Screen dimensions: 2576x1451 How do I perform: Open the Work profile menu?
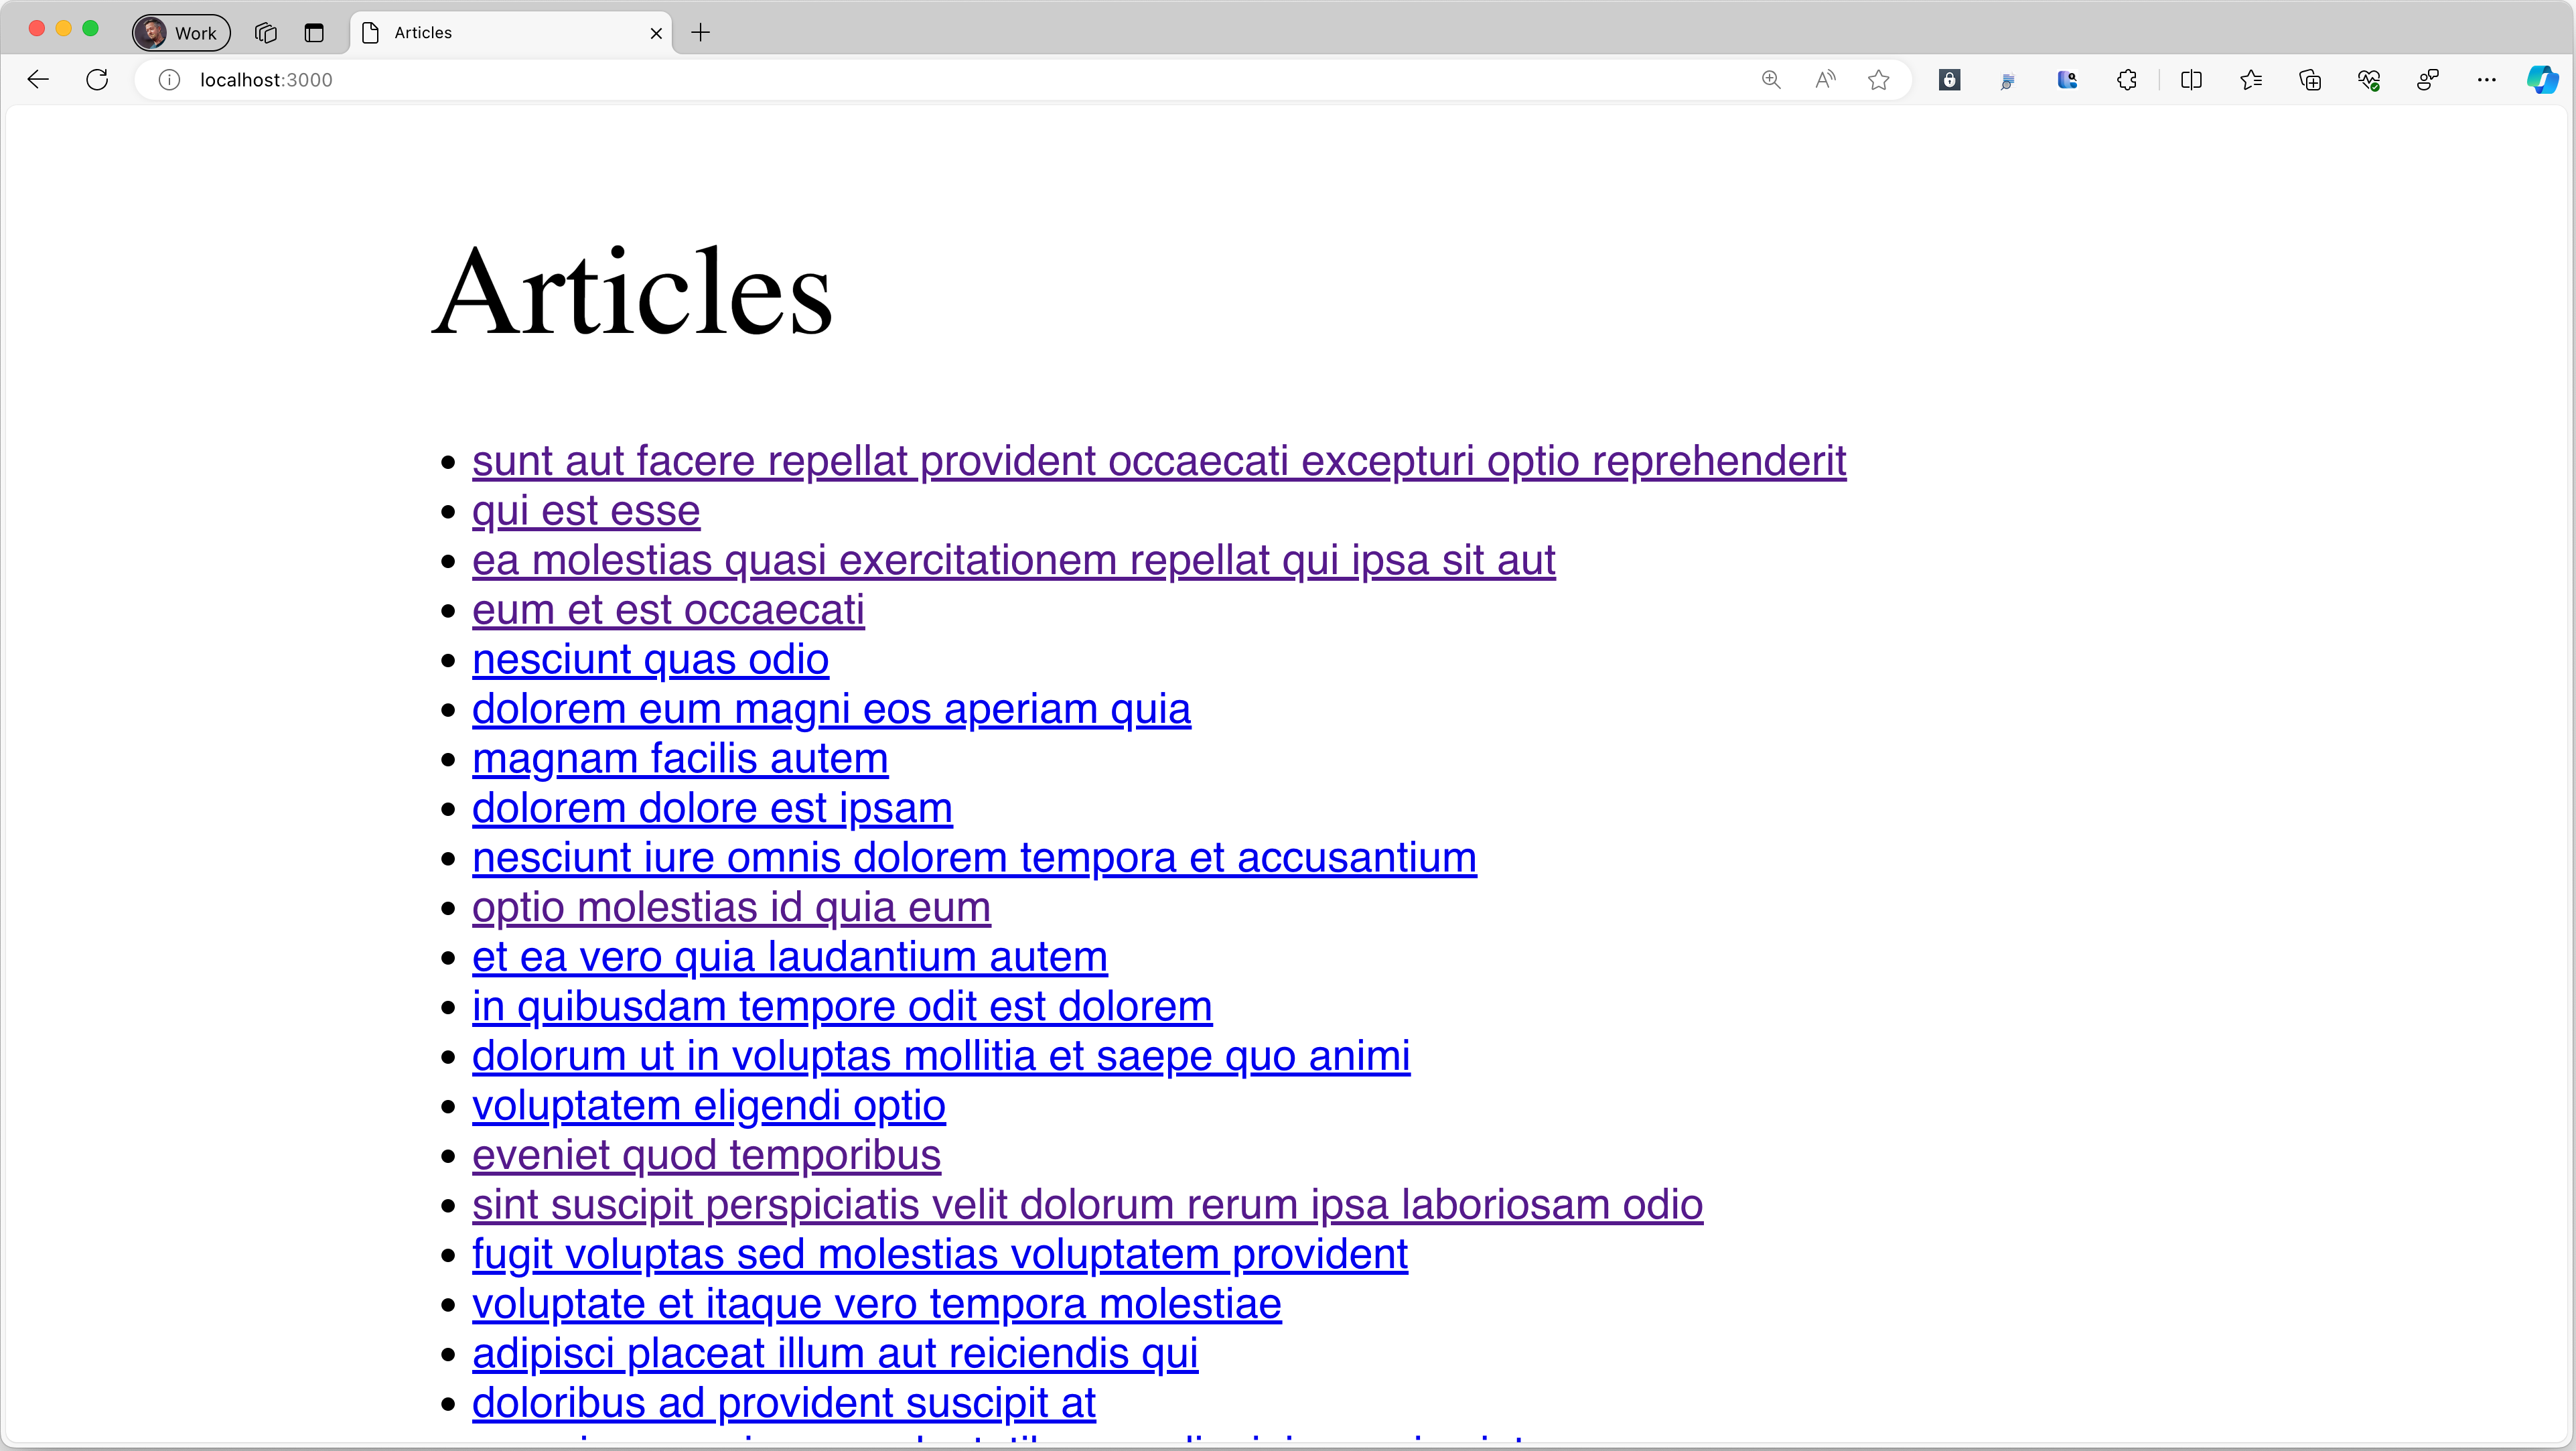click(x=180, y=32)
